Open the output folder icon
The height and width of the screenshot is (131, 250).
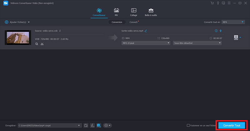click(86, 125)
